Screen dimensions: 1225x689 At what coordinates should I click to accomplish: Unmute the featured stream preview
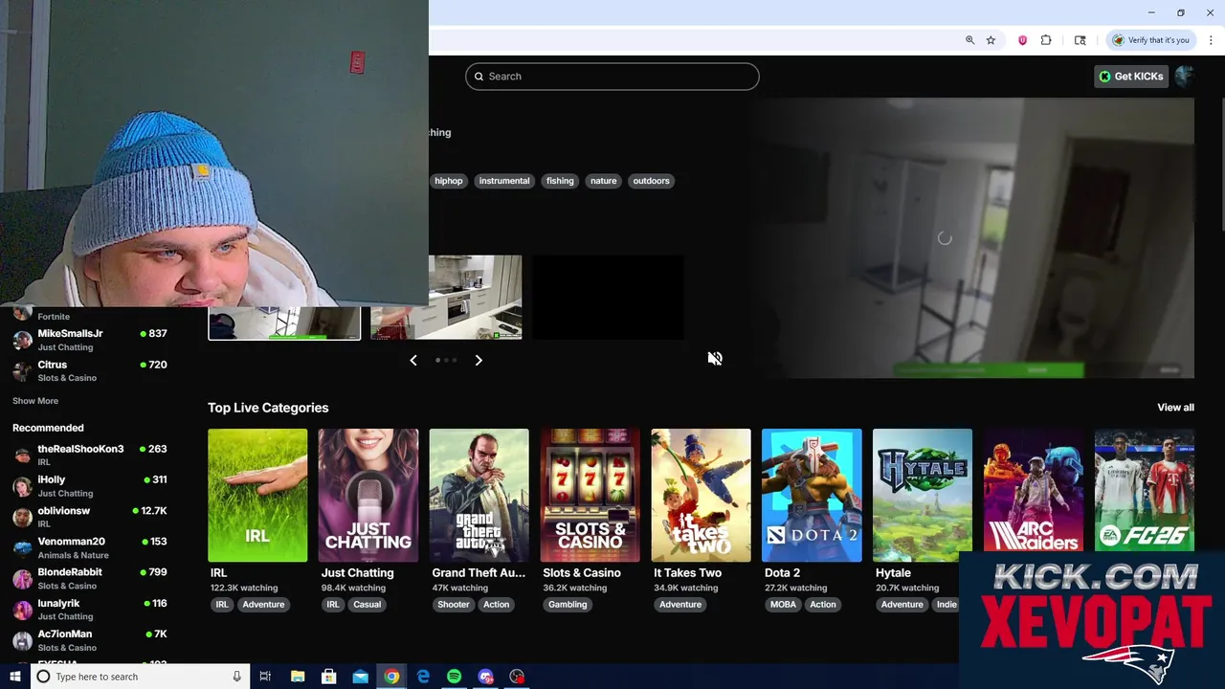coord(715,359)
